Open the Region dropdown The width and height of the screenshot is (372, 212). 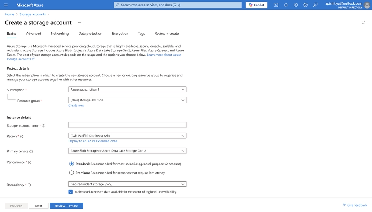click(x=127, y=136)
